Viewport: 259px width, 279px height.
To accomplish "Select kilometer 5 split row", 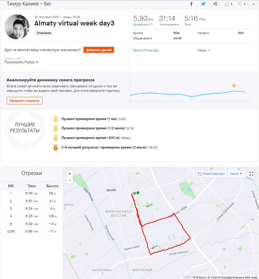I will 31,224.
